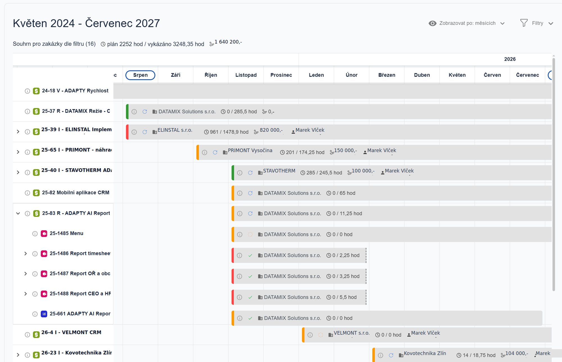Select the Prosinec month column header
This screenshot has width=562, height=362.
coord(281,75)
